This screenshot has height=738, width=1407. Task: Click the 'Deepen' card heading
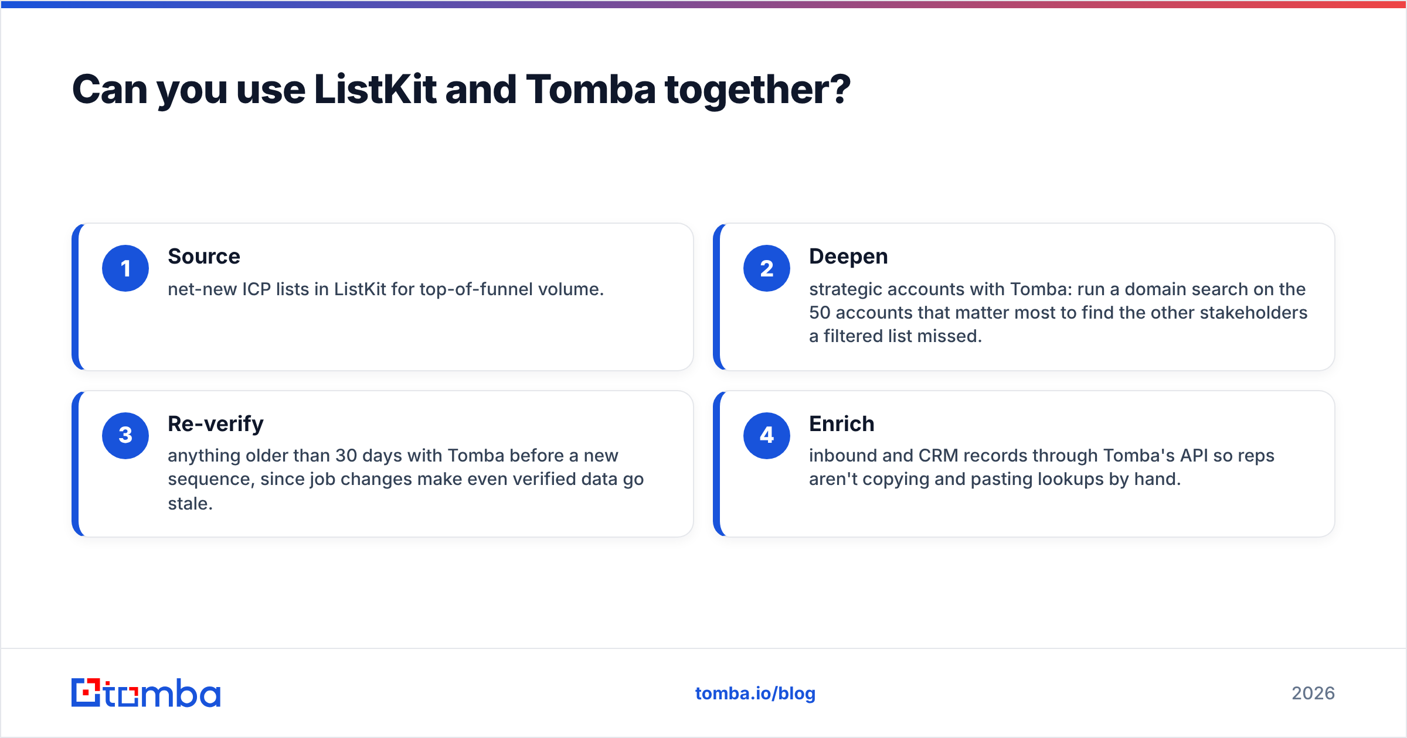coord(848,257)
